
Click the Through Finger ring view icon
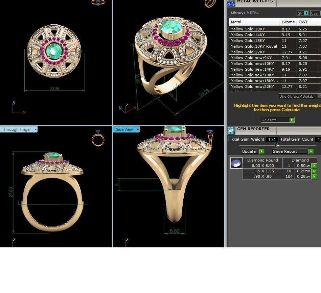click(98, 138)
